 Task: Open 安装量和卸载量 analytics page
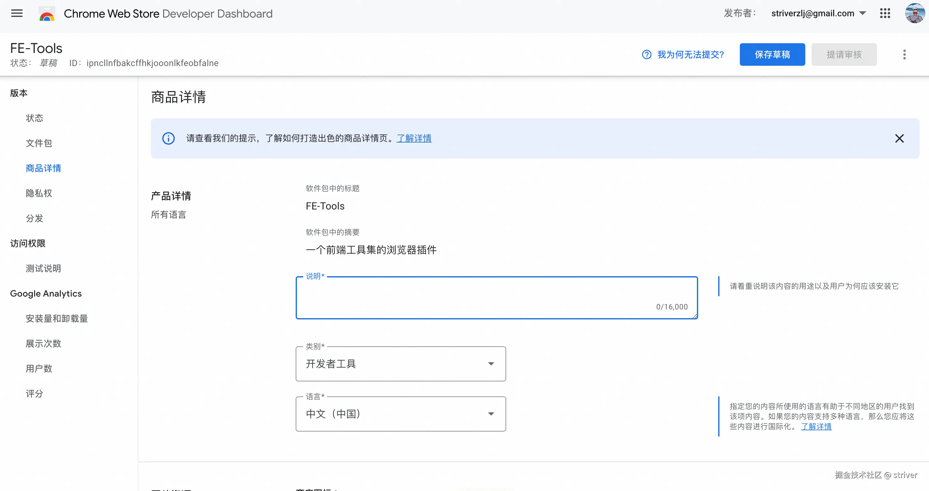click(57, 319)
